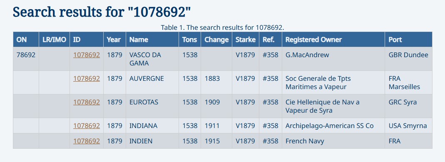The image size is (445, 162).
Task: Click the Table 1 caption text
Action: point(222,28)
